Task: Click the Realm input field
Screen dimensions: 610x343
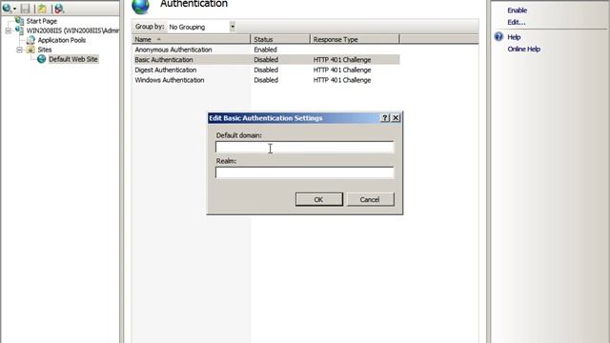Action: 305,172
